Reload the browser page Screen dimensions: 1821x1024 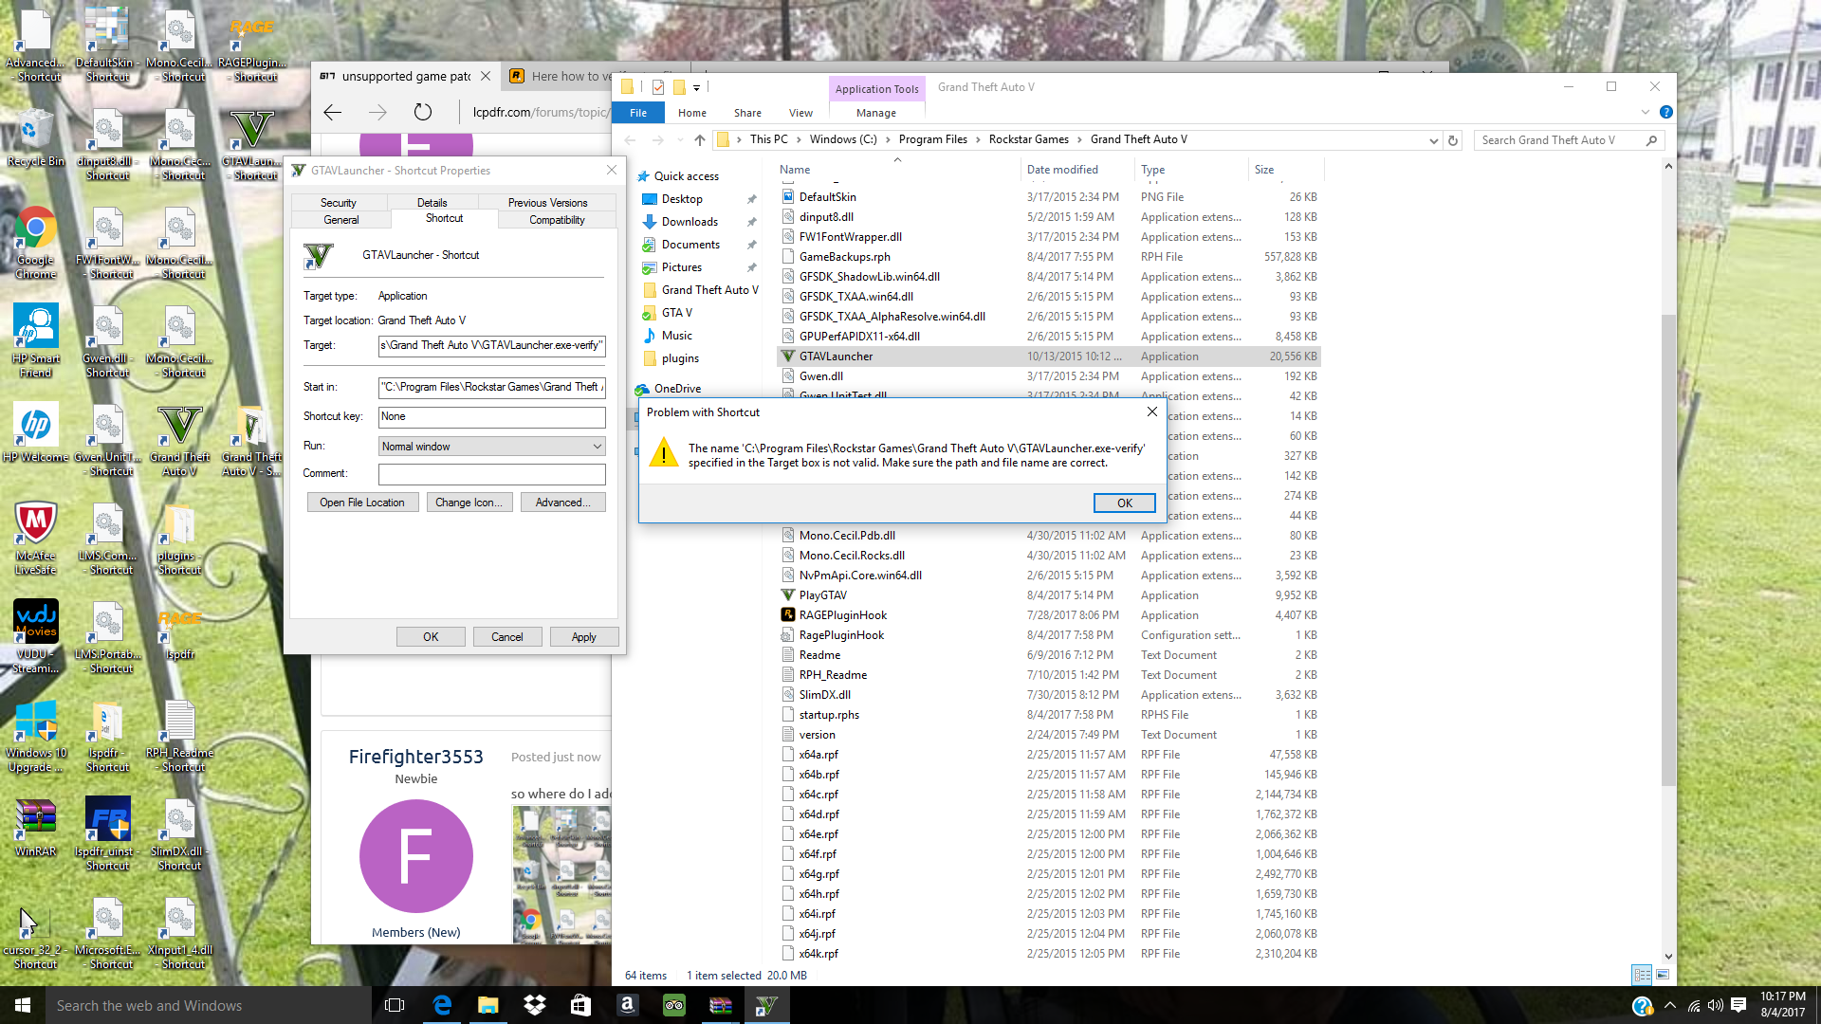point(423,112)
